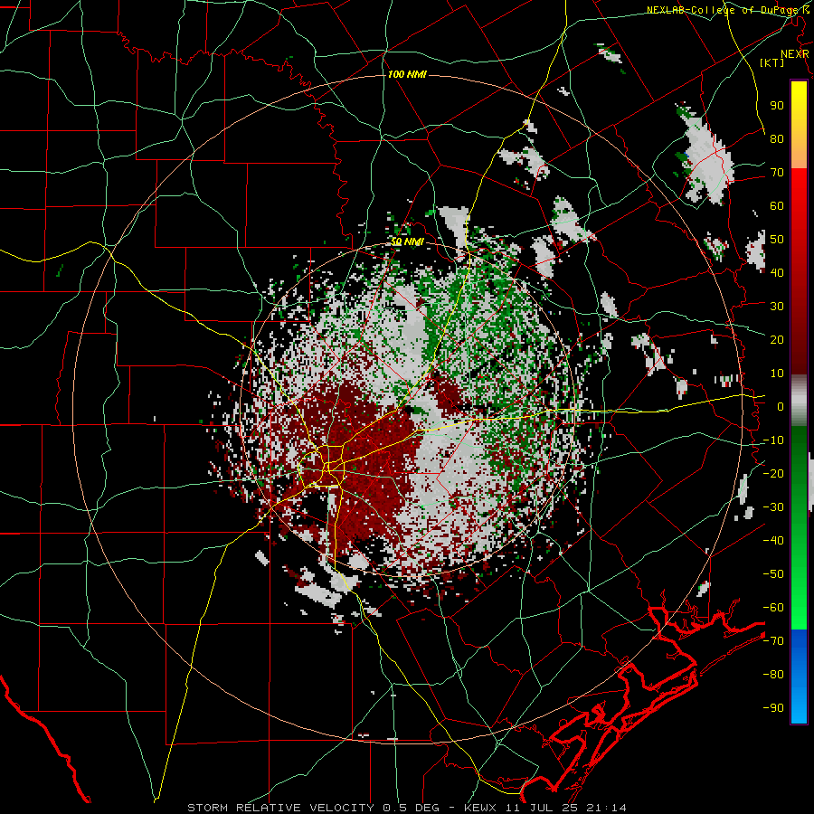Select the -70 scale label
The height and width of the screenshot is (814, 814).
[773, 640]
